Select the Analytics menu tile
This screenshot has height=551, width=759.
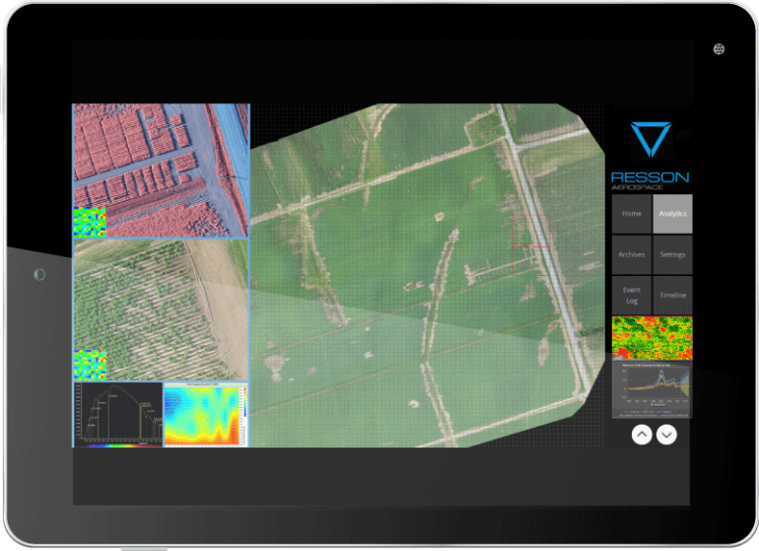click(x=672, y=214)
